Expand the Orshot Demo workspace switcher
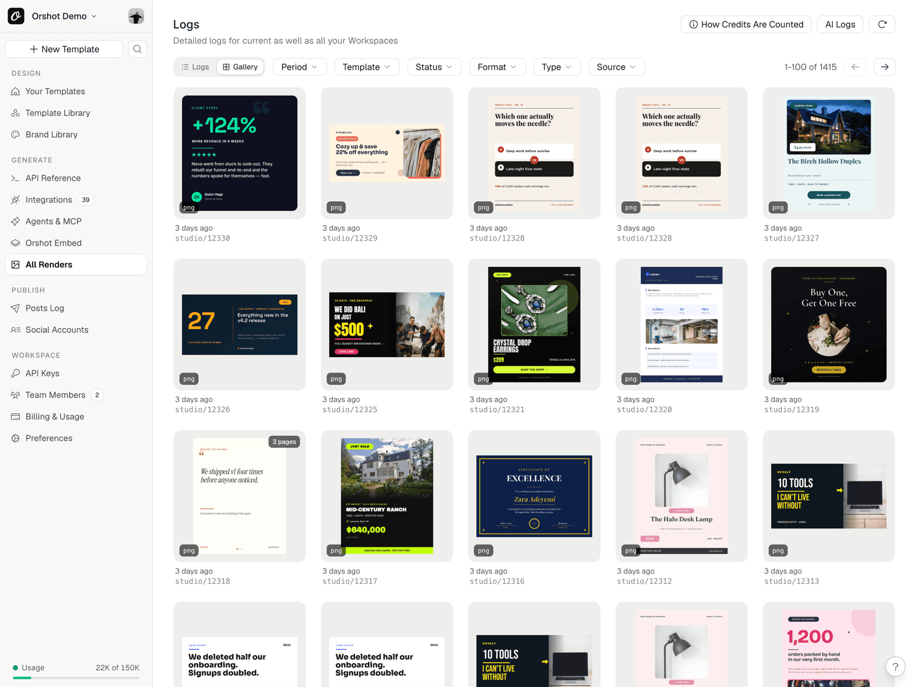Image resolution: width=916 pixels, height=687 pixels. pos(64,16)
